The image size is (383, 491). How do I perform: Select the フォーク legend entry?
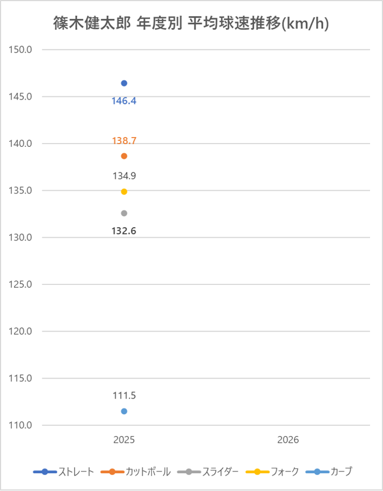(273, 471)
